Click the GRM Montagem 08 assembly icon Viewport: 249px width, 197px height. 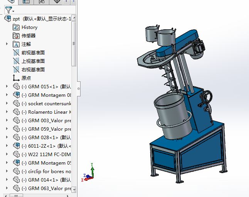(16, 95)
